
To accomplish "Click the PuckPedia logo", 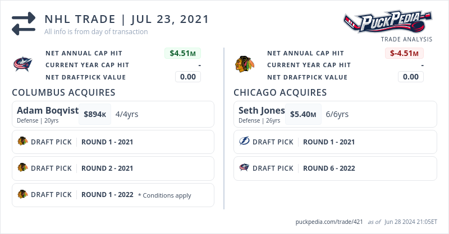I will pos(388,23).
